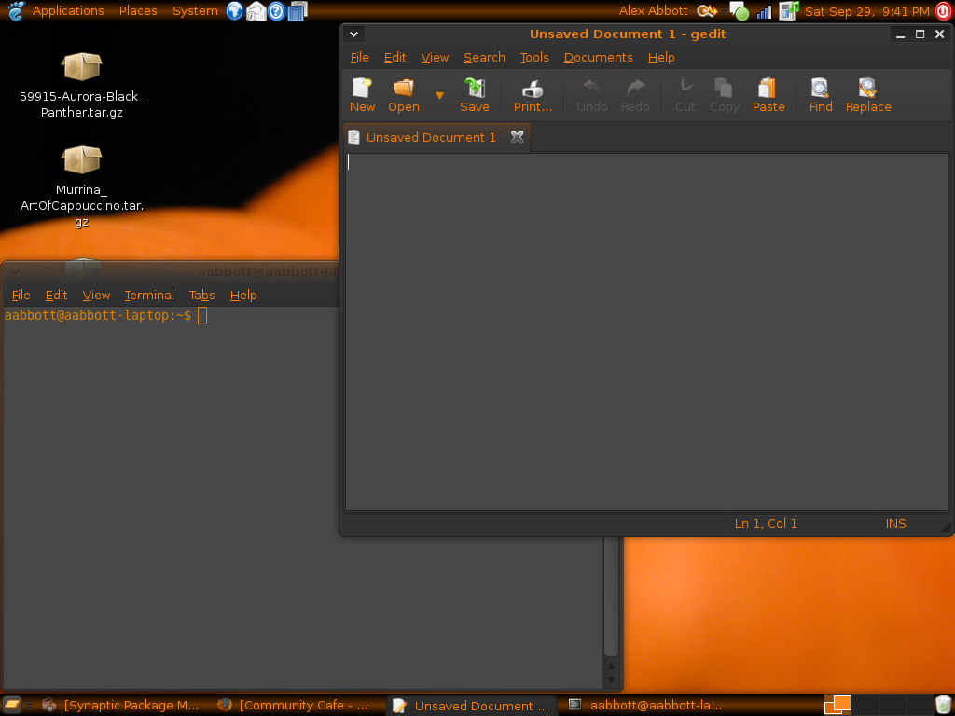955x716 pixels.
Task: Click the active orange workspace in switcher
Action: tap(837, 705)
